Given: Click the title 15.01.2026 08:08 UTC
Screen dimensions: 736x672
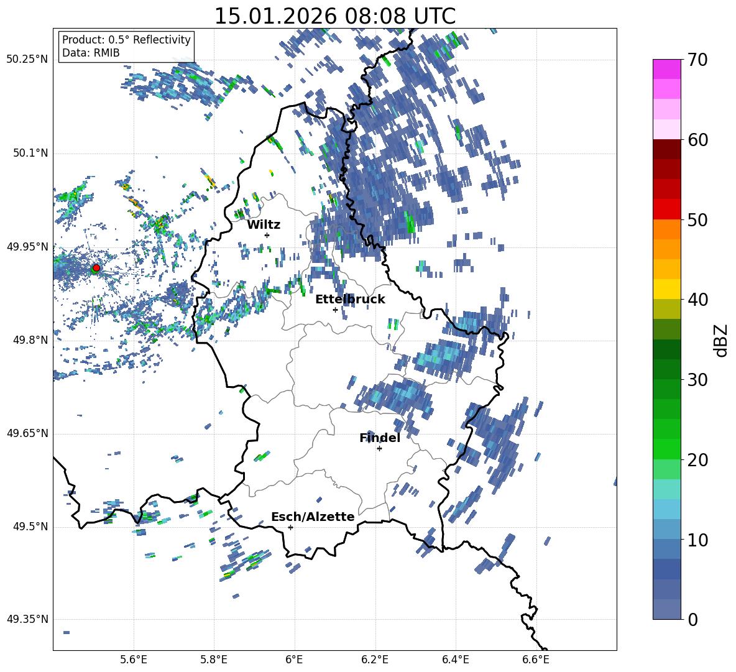Looking at the screenshot, I should [x=335, y=16].
